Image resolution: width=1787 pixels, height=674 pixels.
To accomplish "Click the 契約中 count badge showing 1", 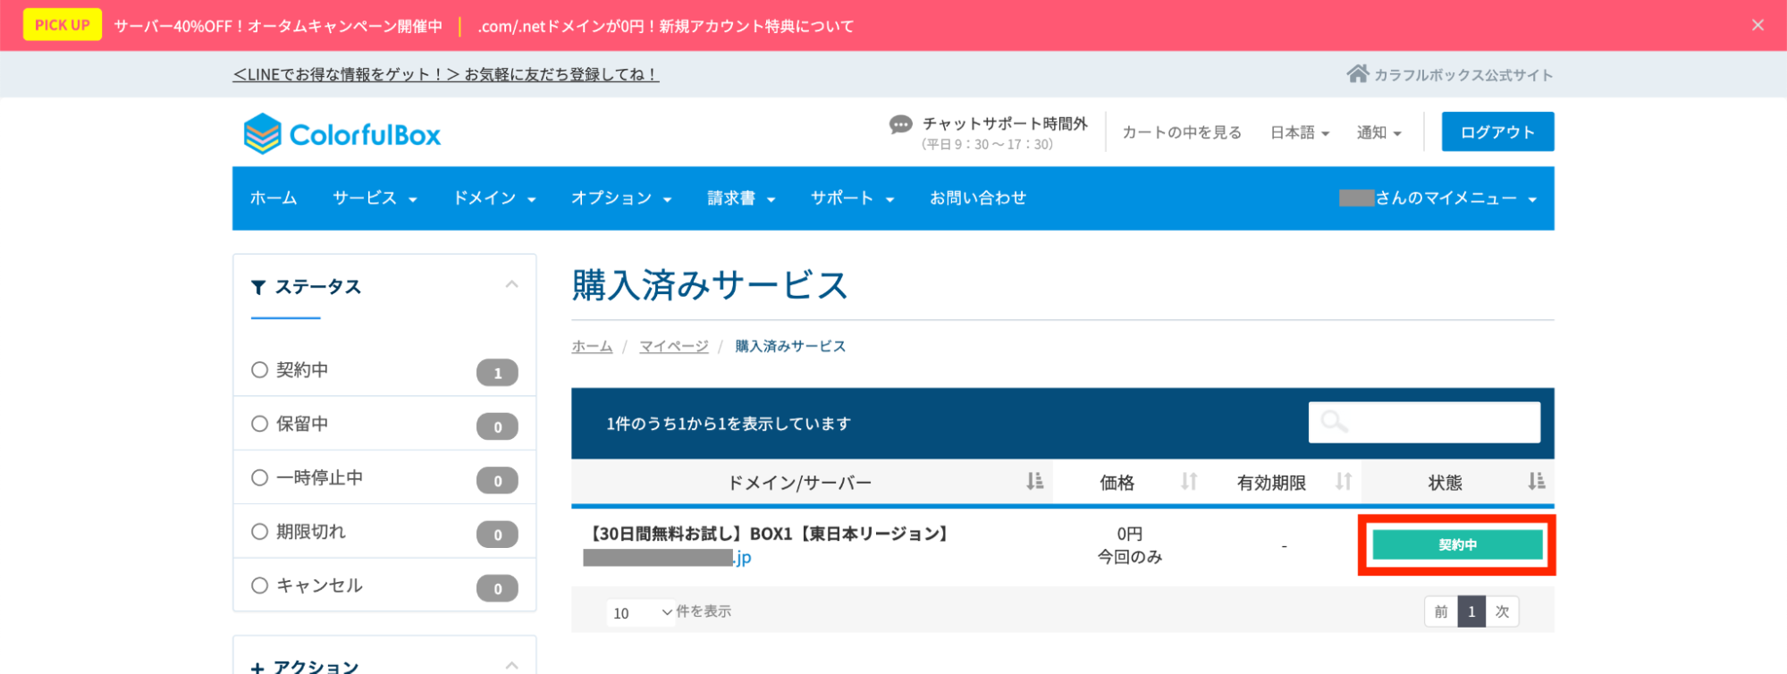I will pos(497,373).
